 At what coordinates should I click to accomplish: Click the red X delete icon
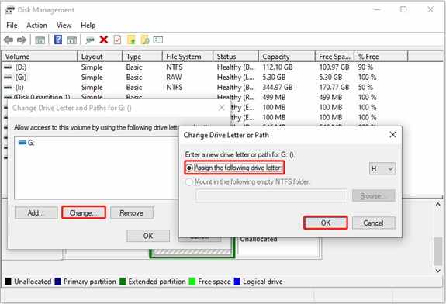(104, 40)
